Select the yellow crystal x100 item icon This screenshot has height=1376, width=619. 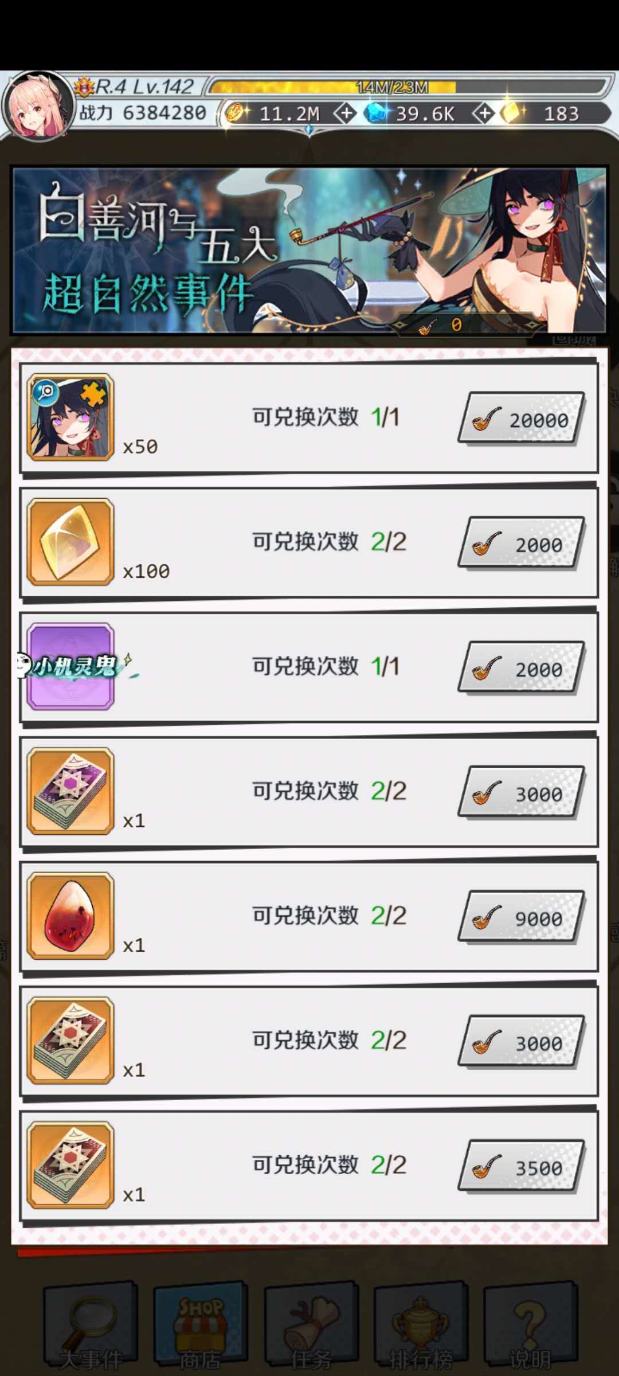pyautogui.click(x=70, y=542)
